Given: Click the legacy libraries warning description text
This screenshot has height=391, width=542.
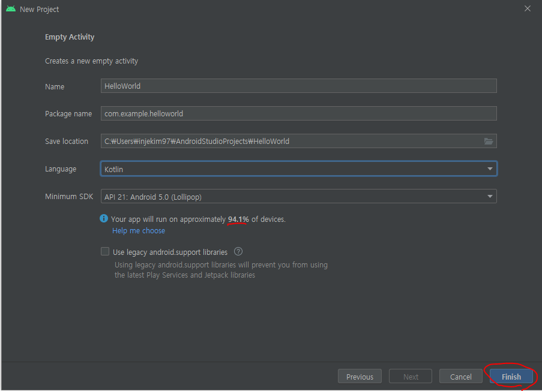Looking at the screenshot, I should coord(221,270).
